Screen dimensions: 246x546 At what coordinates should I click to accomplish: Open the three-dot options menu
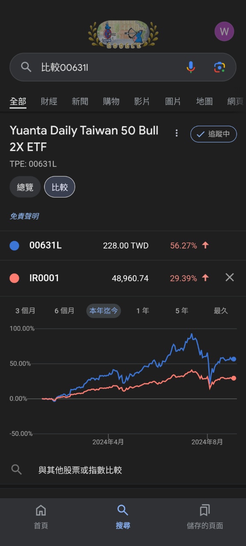[x=176, y=133]
